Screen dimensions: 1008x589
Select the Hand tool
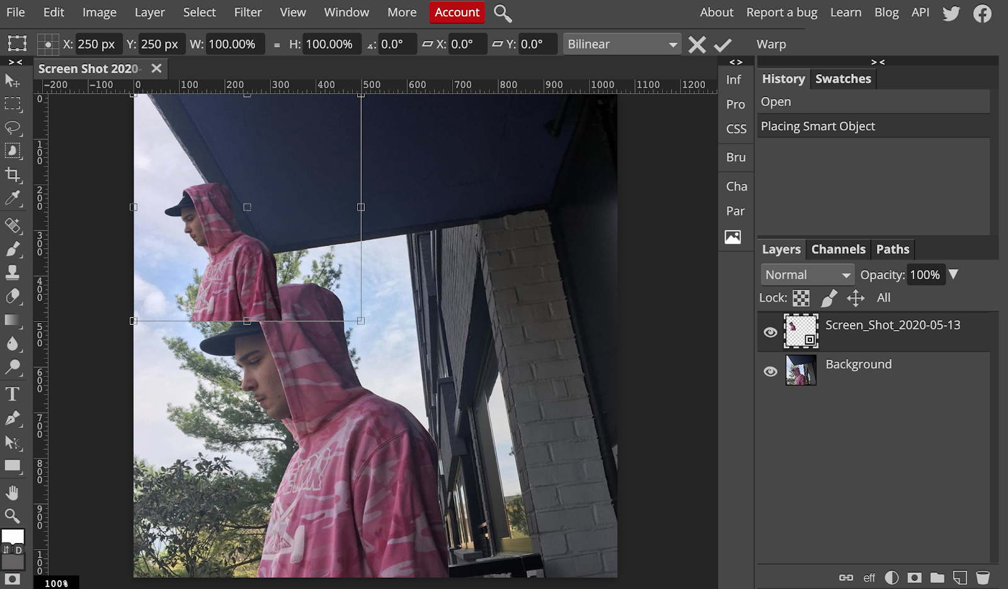pyautogui.click(x=13, y=492)
